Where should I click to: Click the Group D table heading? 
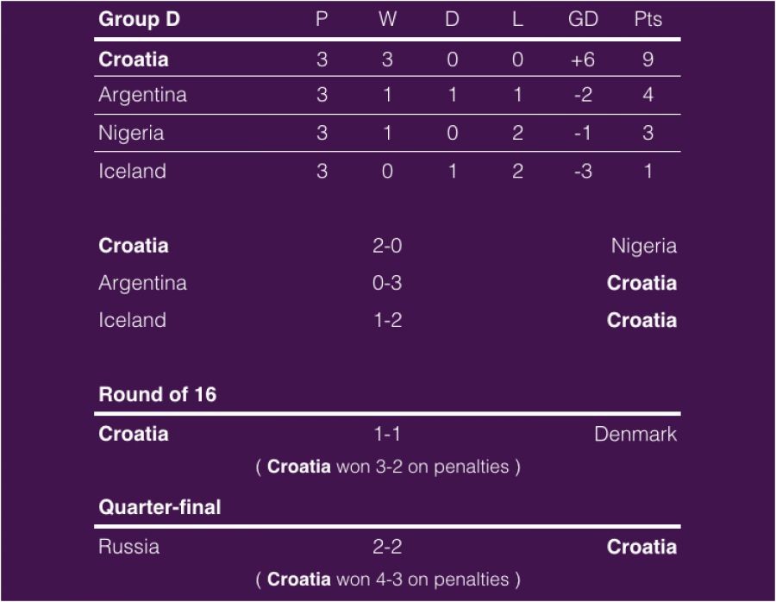coord(139,20)
